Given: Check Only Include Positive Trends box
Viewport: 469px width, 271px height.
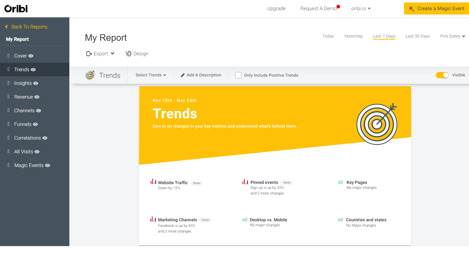Looking at the screenshot, I should (238, 75).
